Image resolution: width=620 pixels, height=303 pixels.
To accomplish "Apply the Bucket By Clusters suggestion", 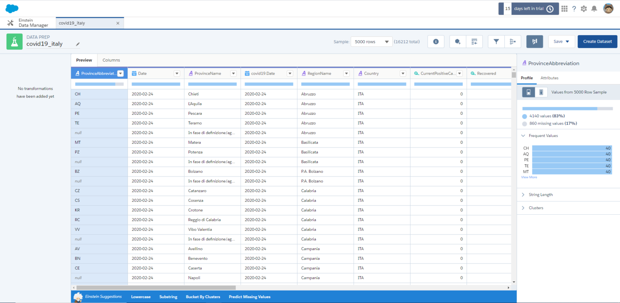I will 203,297.
